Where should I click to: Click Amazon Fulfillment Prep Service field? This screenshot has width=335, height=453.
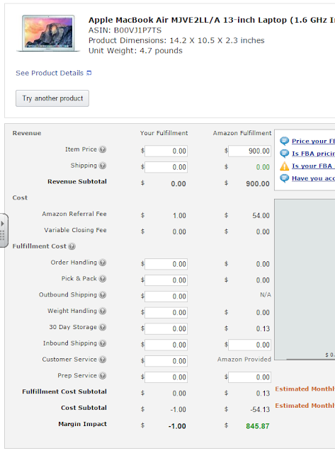coord(250,377)
